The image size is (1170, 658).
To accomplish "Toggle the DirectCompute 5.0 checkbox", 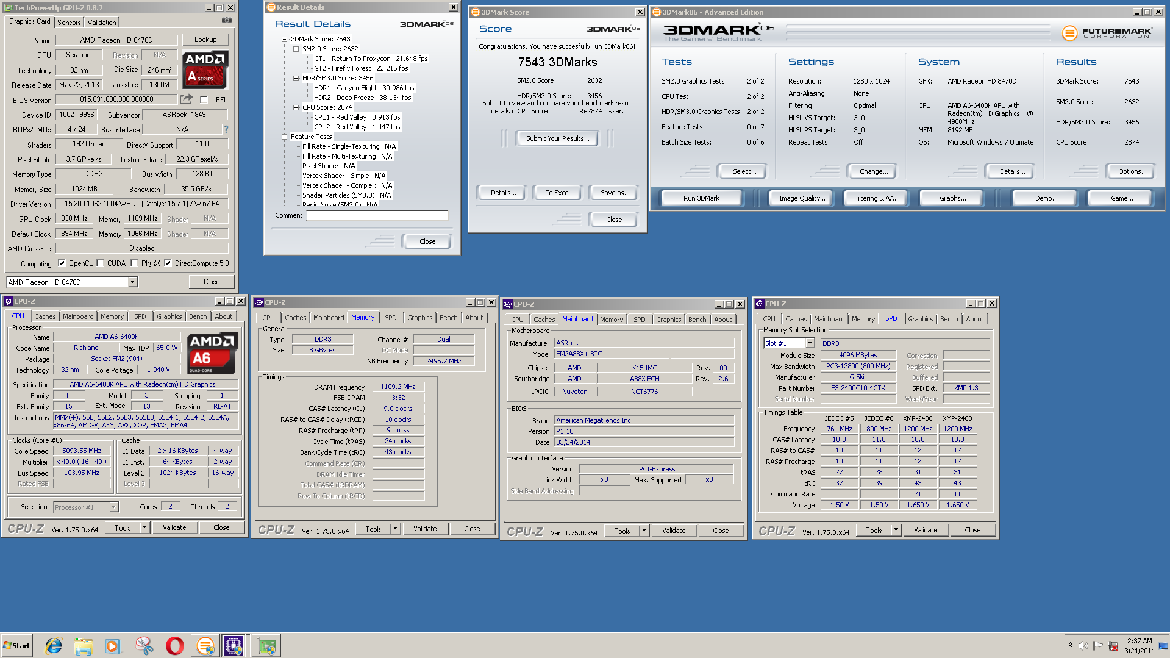I will tap(168, 263).
